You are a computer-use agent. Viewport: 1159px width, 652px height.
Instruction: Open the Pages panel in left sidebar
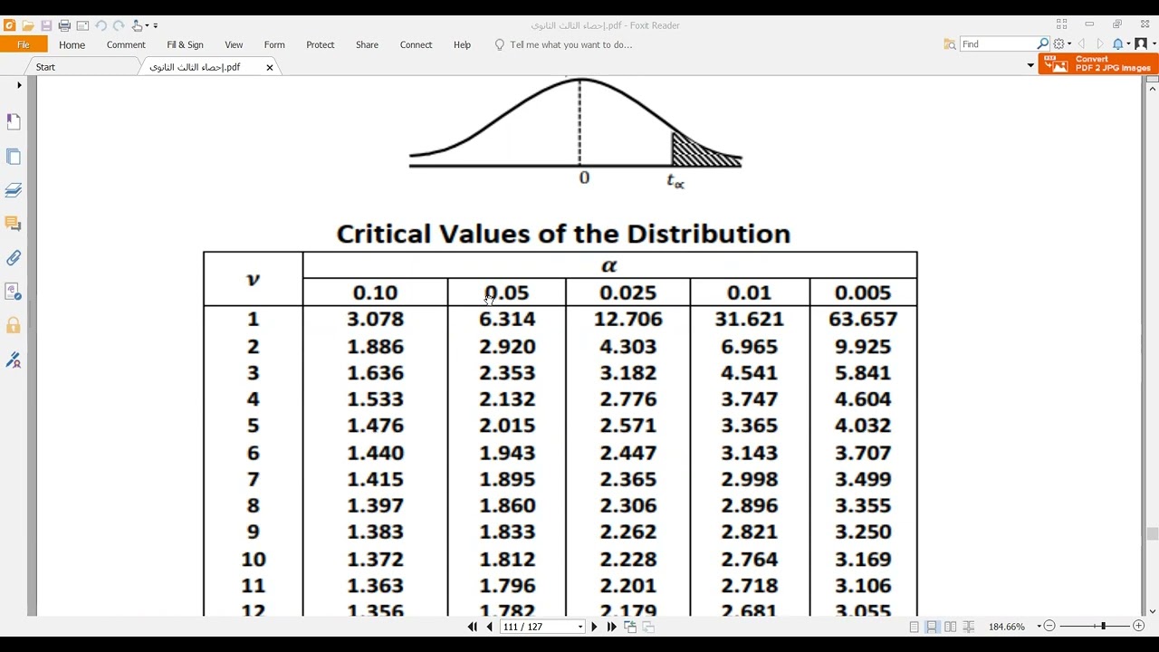point(14,157)
